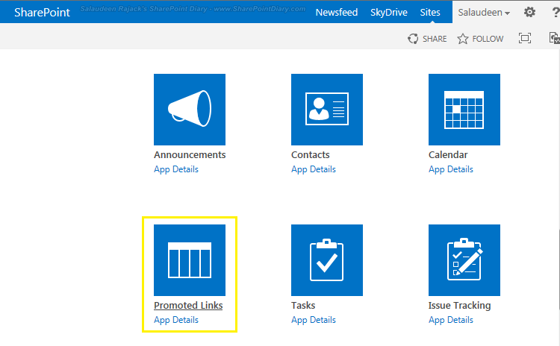Open the Calendar grid tile
Viewport: 560px width, 346px height.
point(464,110)
